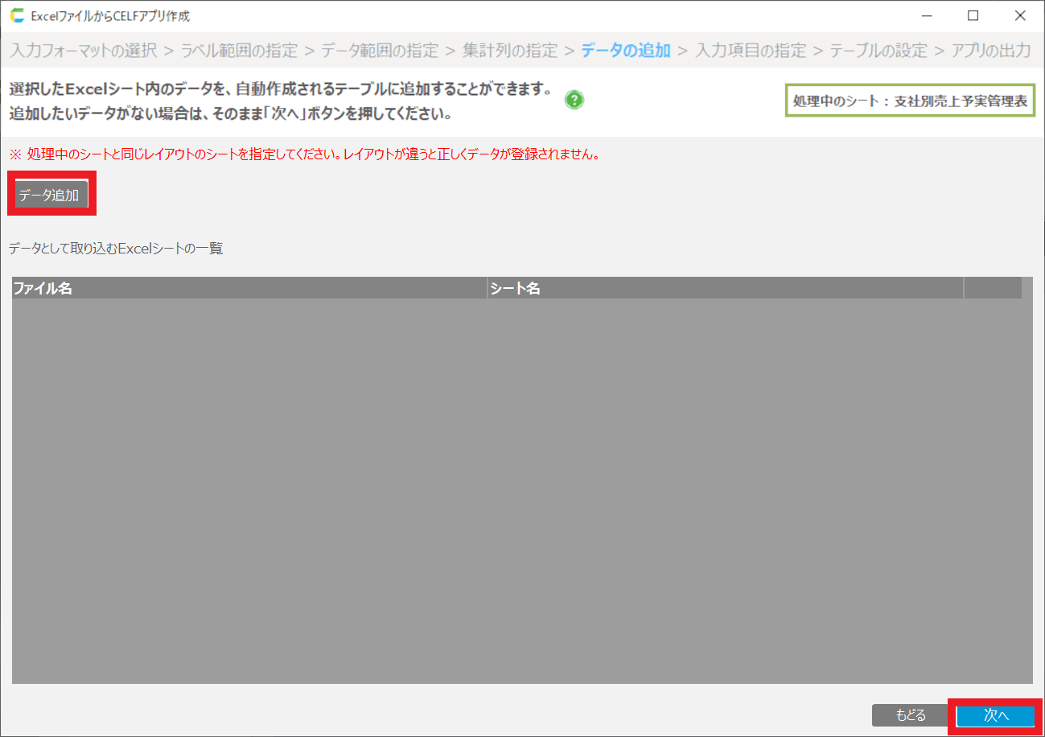Proceed with the 次へ button
This screenshot has height=737, width=1045.
point(995,715)
